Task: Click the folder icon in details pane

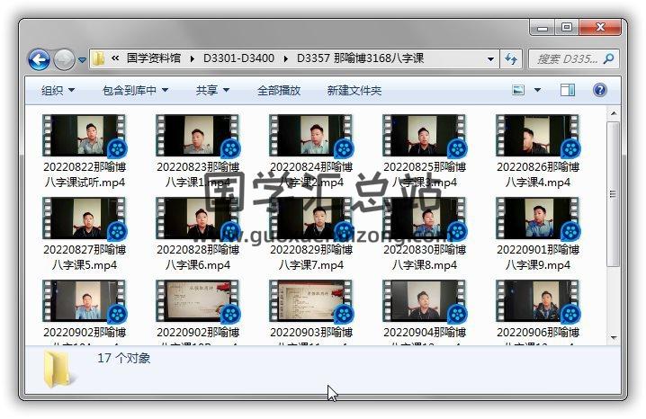Action: coord(60,369)
